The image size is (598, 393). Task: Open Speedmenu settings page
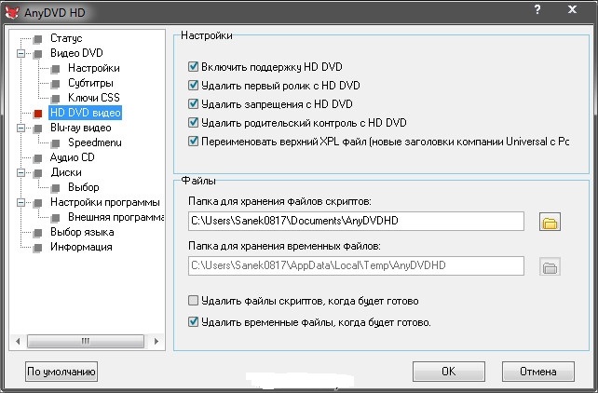(x=95, y=142)
